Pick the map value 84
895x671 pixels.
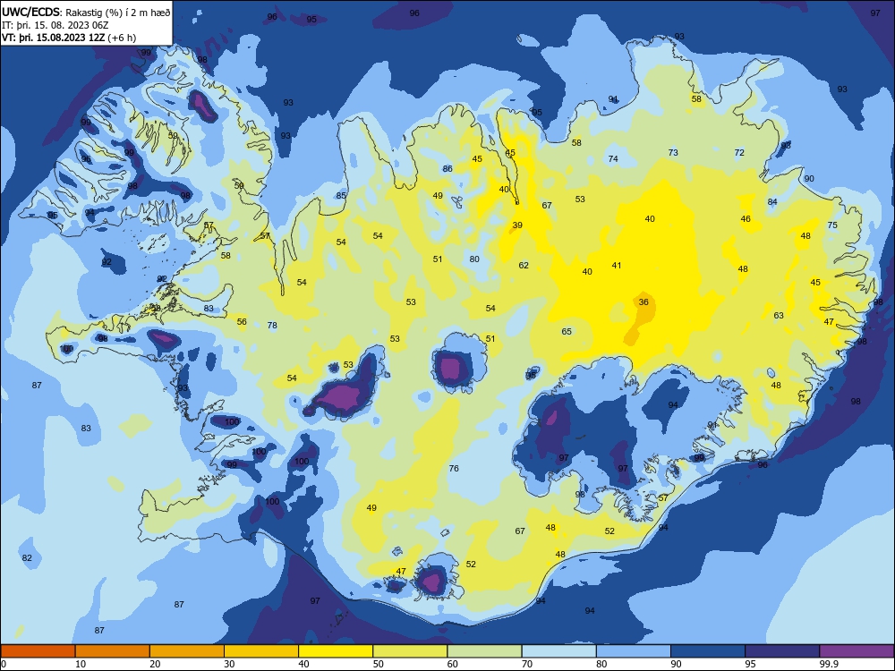772,202
